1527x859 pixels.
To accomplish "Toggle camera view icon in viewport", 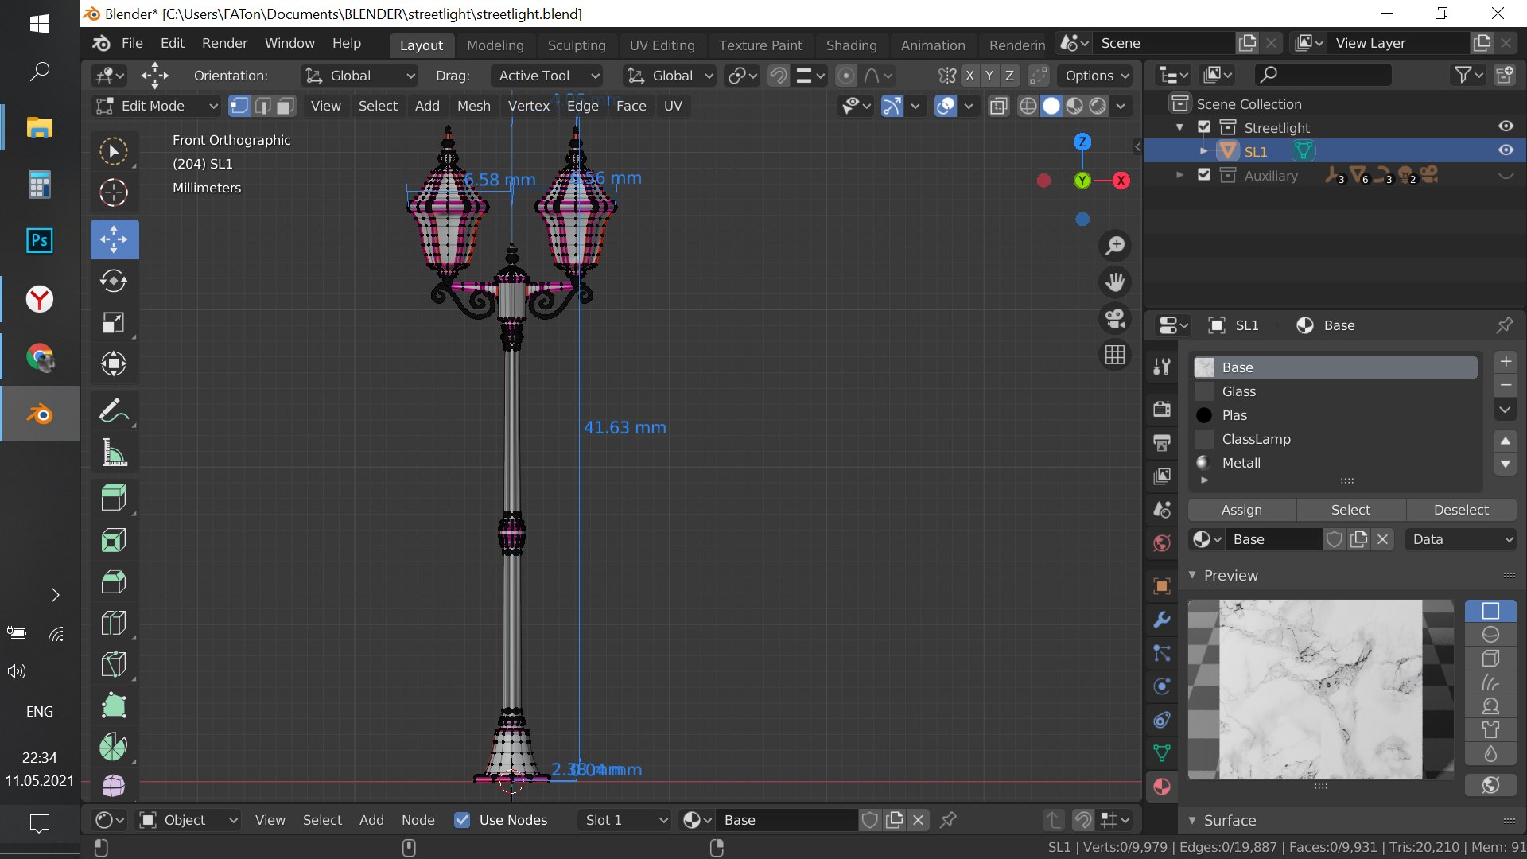I will pyautogui.click(x=1115, y=318).
